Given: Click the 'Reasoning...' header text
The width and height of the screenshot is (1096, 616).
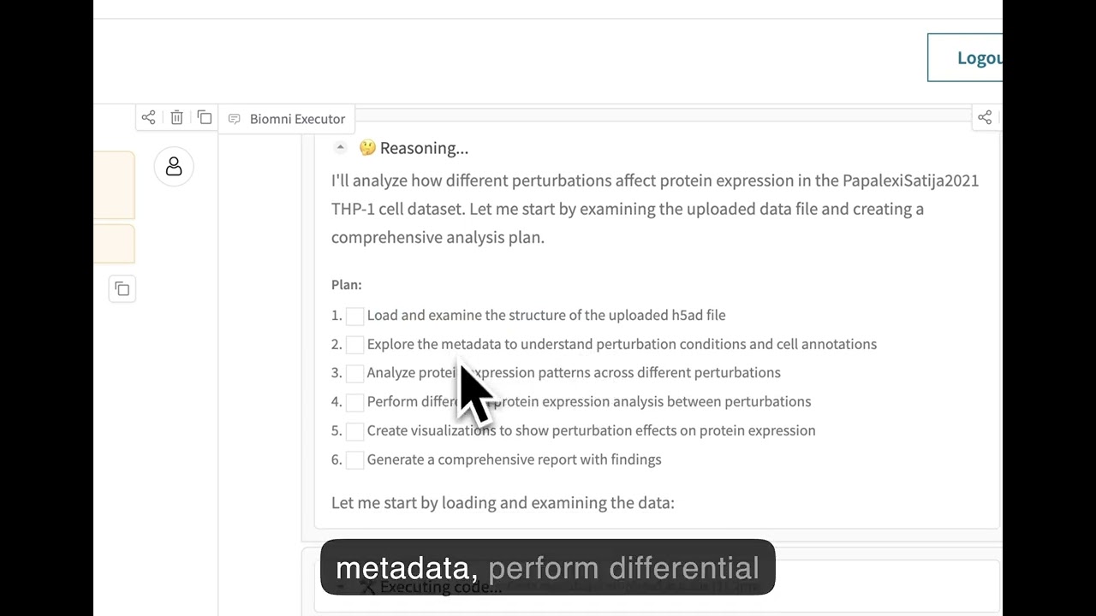Looking at the screenshot, I should 424,148.
